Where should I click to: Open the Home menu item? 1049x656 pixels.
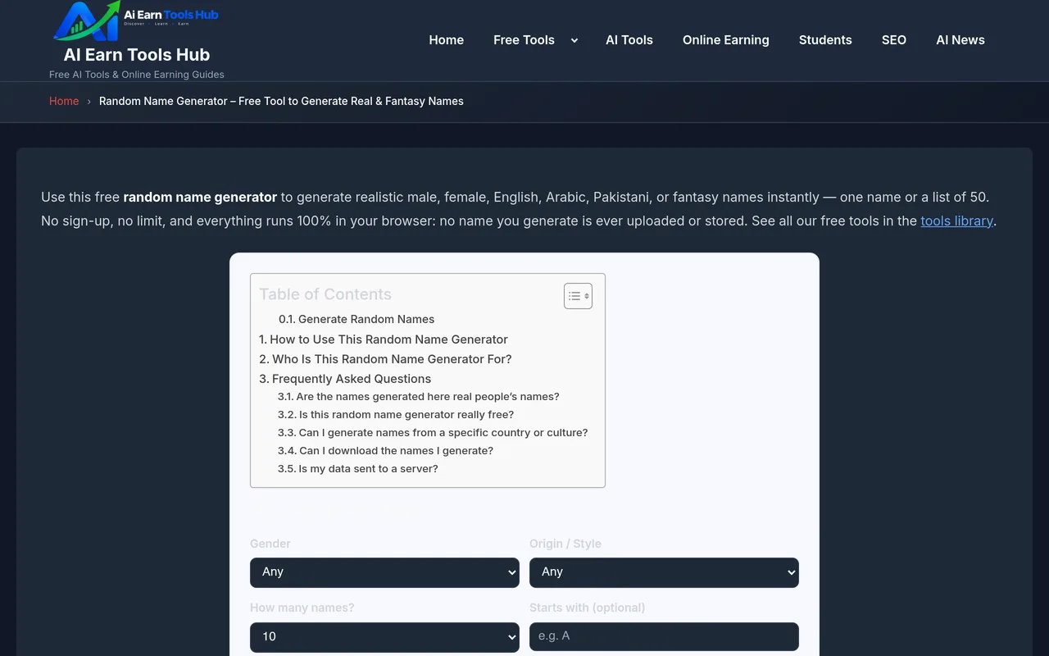pos(447,40)
